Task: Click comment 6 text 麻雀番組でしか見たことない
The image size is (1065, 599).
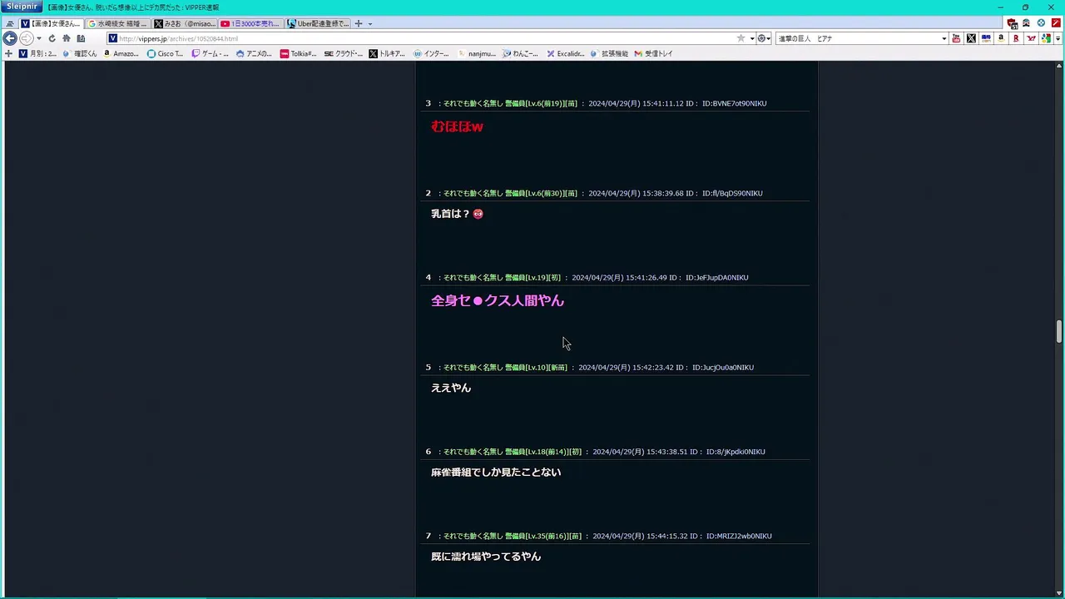Action: [496, 472]
